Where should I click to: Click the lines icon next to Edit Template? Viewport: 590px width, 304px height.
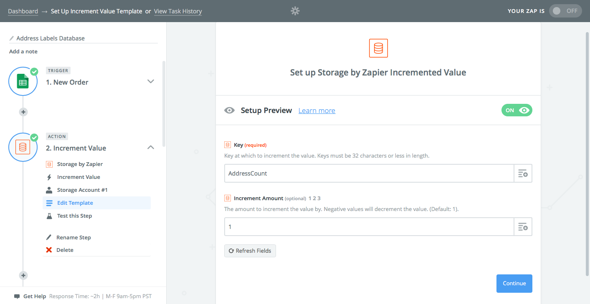(49, 203)
